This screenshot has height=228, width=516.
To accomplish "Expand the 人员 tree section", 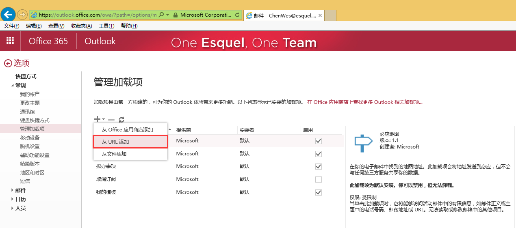I will [12, 208].
